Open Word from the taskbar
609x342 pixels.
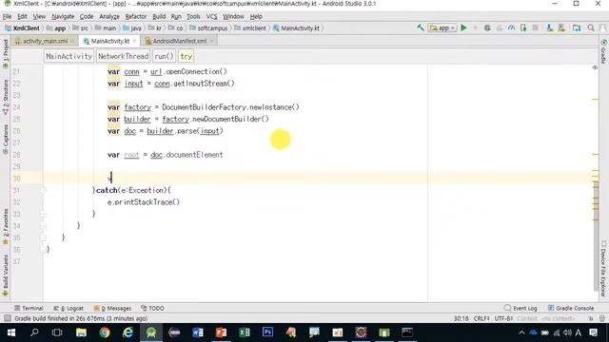point(198,332)
